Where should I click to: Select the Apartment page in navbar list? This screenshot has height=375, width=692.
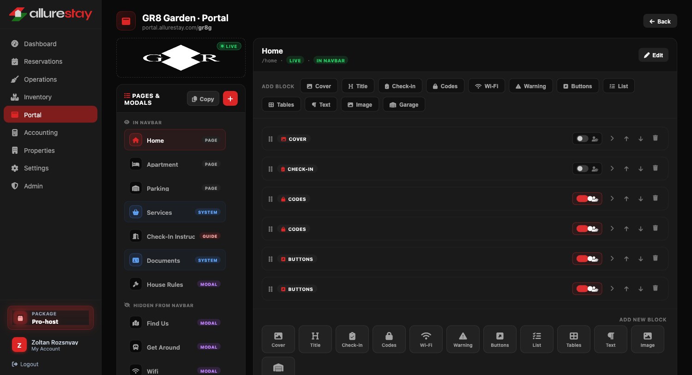175,164
